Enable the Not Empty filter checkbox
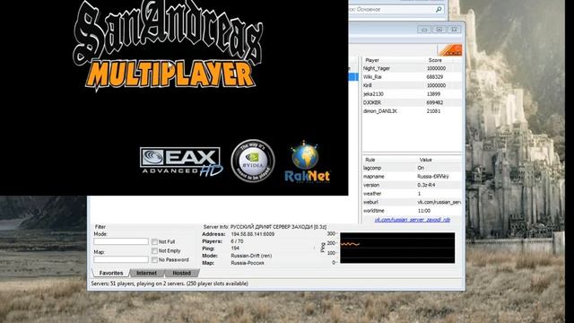Viewport: 574px width, 323px height. [154, 251]
